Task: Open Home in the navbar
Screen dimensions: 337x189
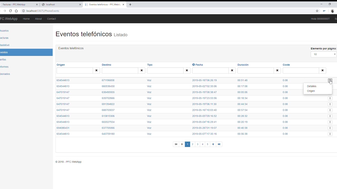Action: (26, 19)
